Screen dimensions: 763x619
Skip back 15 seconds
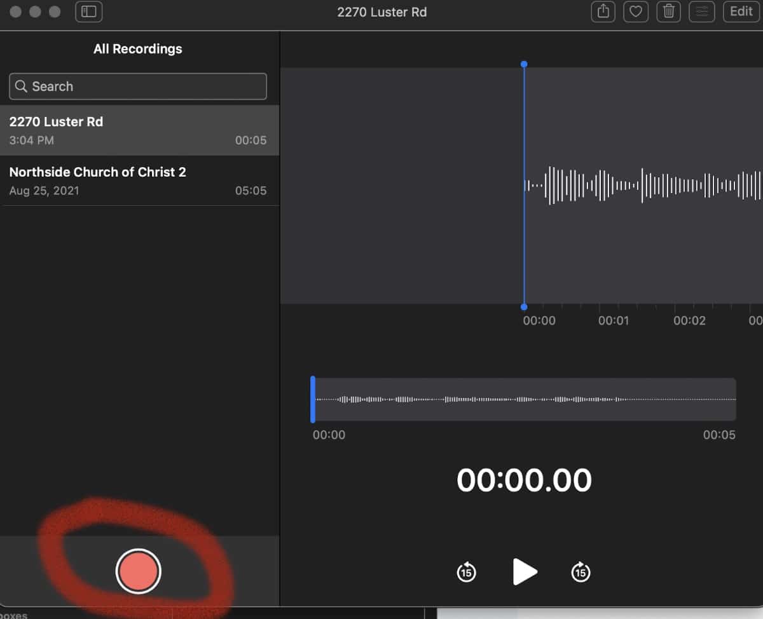(x=466, y=572)
